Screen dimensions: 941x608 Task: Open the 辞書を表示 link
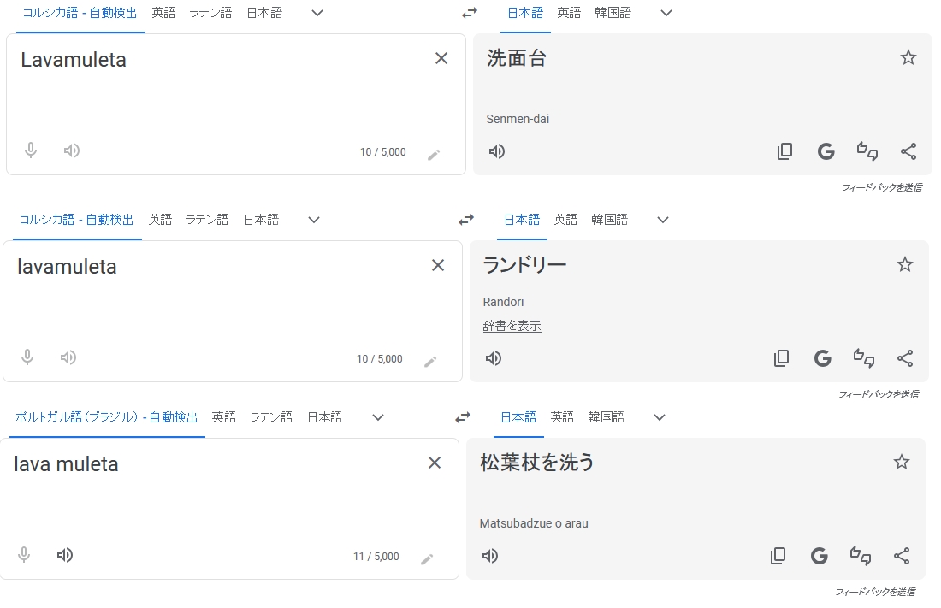512,326
